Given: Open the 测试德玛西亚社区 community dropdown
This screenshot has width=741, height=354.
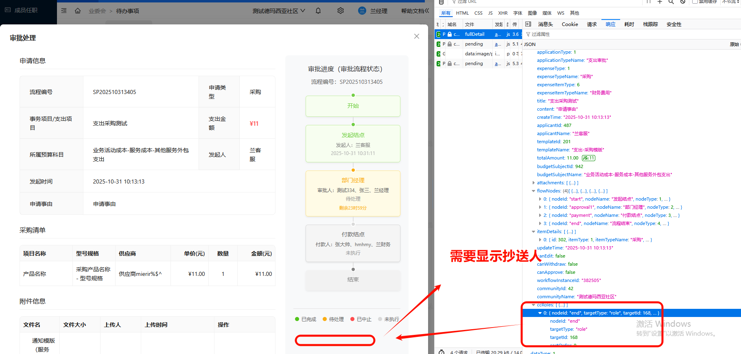Looking at the screenshot, I should point(279,11).
